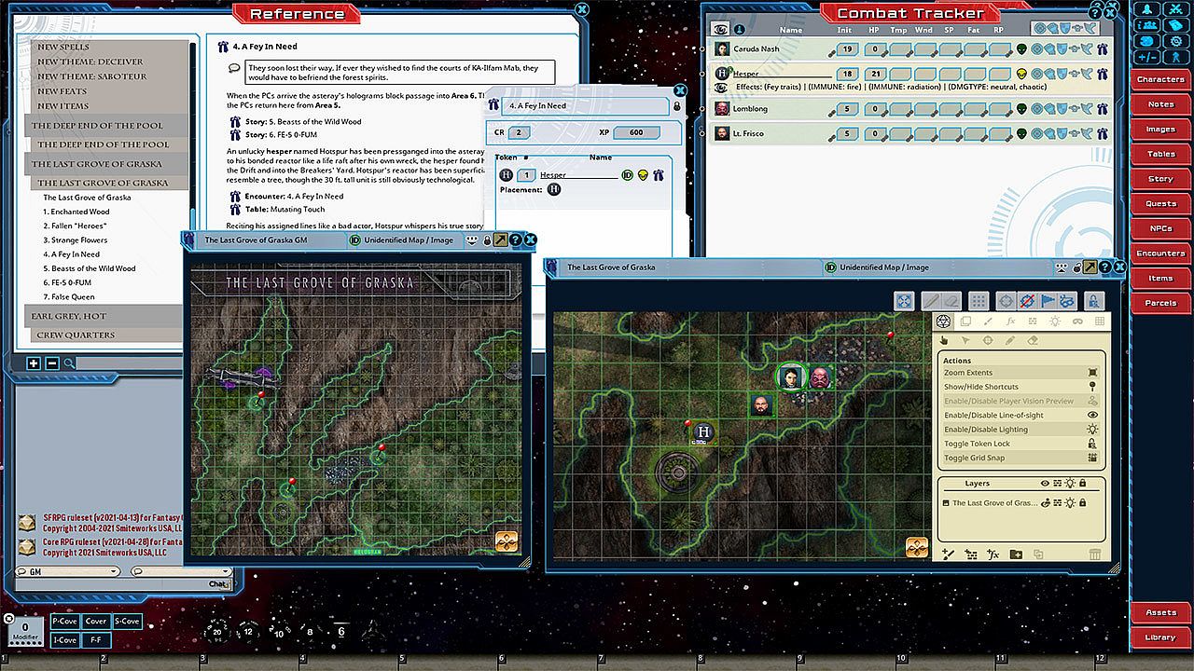The width and height of the screenshot is (1194, 671).
Task: Click the minus zoom icon under the Reference list
Action: (x=52, y=363)
